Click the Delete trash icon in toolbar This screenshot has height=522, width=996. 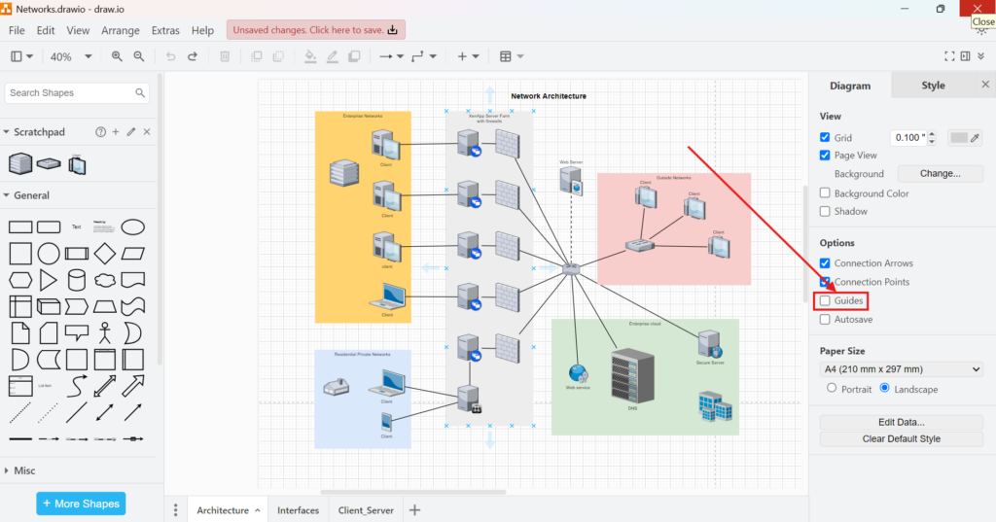225,56
